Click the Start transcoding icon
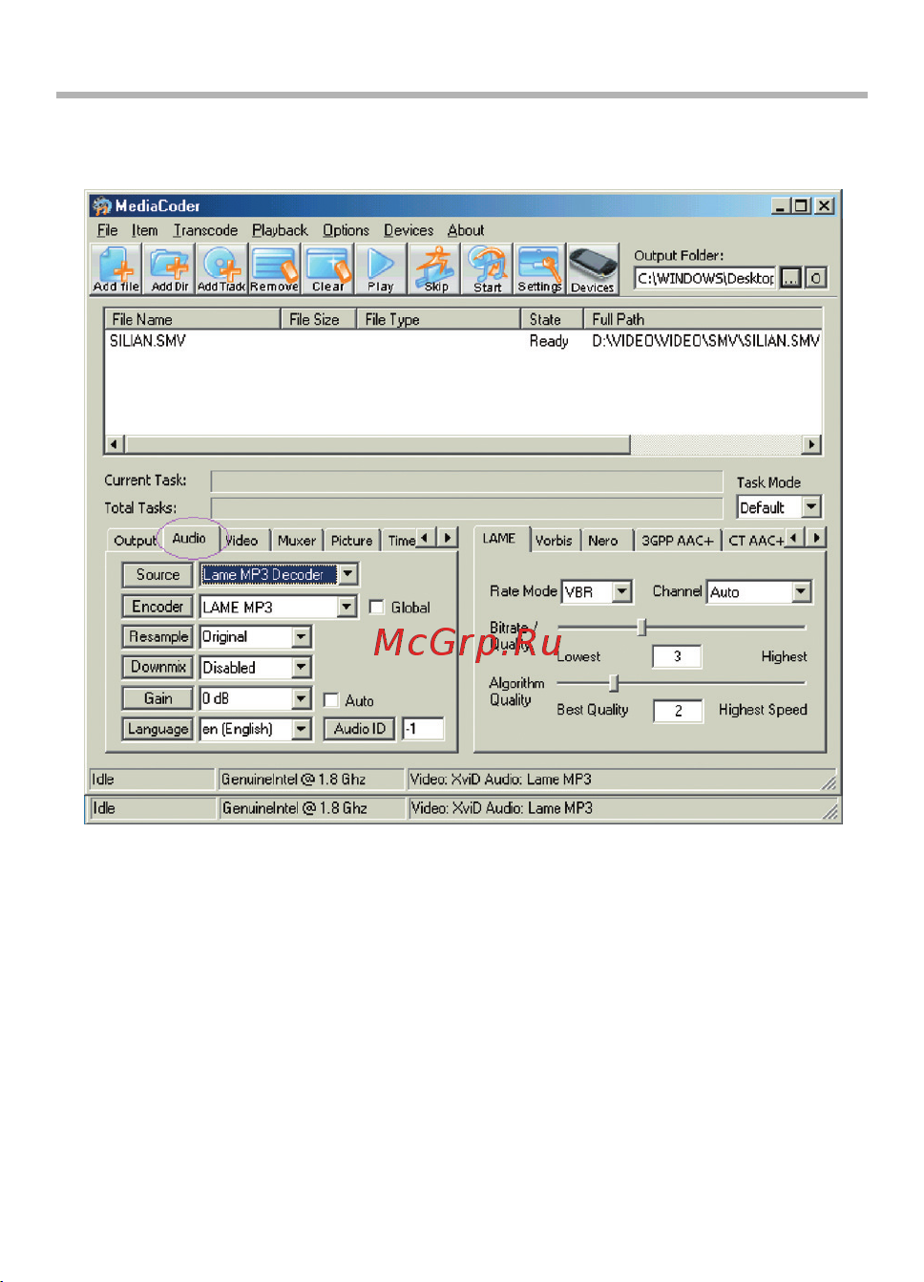This screenshot has width=924, height=1282. coord(487,268)
